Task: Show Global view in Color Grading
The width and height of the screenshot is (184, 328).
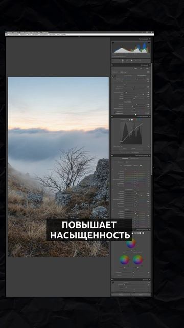Action: point(143,233)
